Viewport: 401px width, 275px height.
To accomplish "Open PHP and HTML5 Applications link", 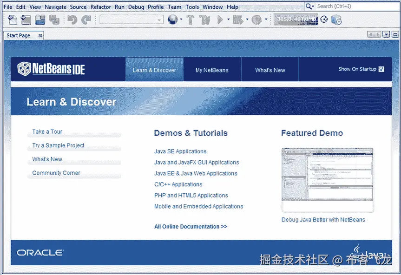I will [191, 195].
